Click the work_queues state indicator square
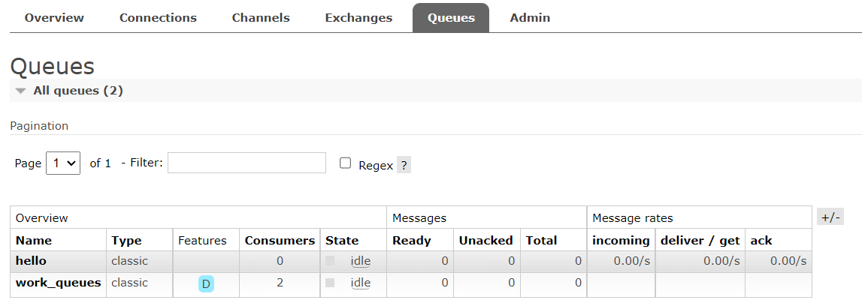Viewport: 862px width, 306px height. point(330,283)
